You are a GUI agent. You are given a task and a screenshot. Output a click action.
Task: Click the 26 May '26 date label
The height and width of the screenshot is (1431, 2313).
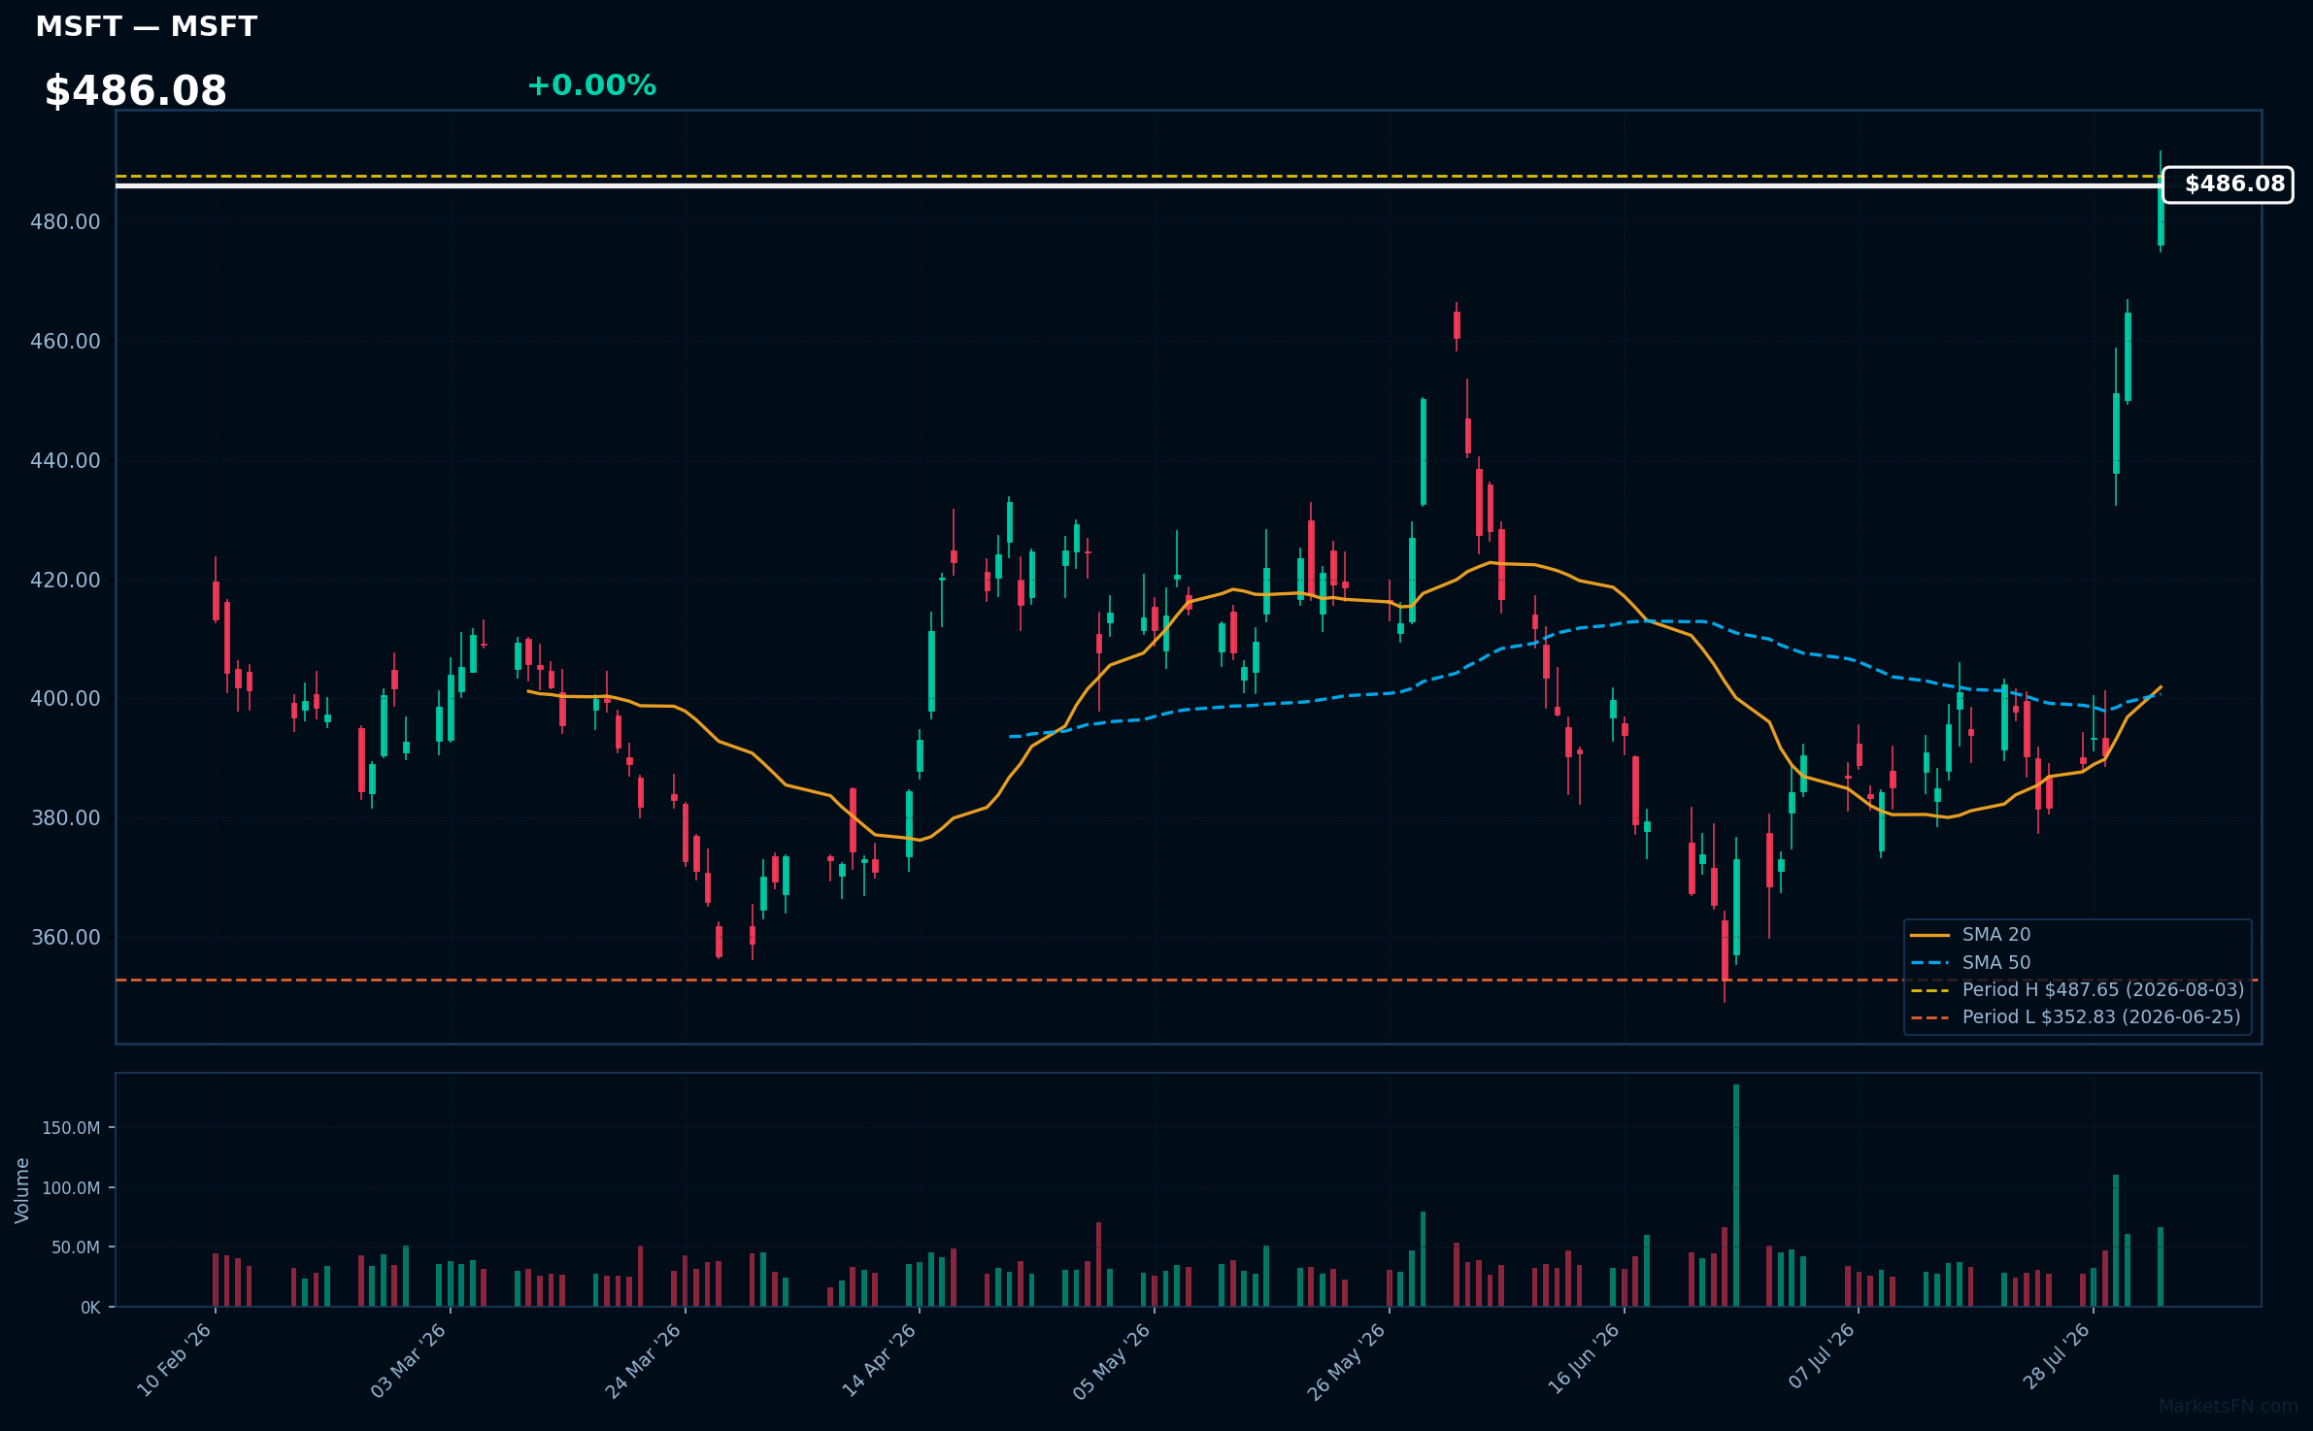(1347, 1360)
